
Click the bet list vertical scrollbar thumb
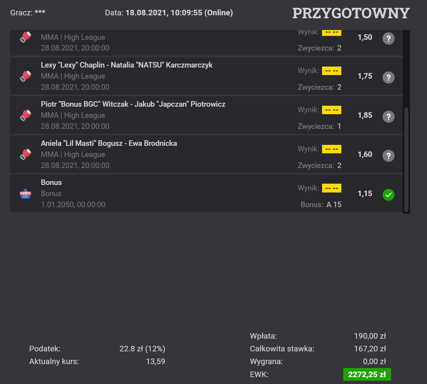(406, 160)
